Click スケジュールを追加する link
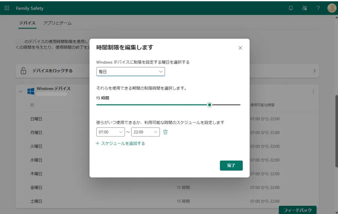 120,143
